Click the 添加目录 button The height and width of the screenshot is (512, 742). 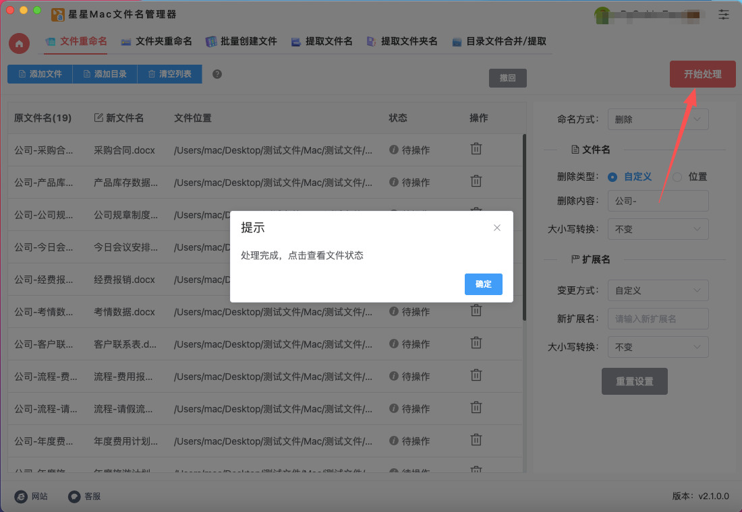pyautogui.click(x=105, y=74)
